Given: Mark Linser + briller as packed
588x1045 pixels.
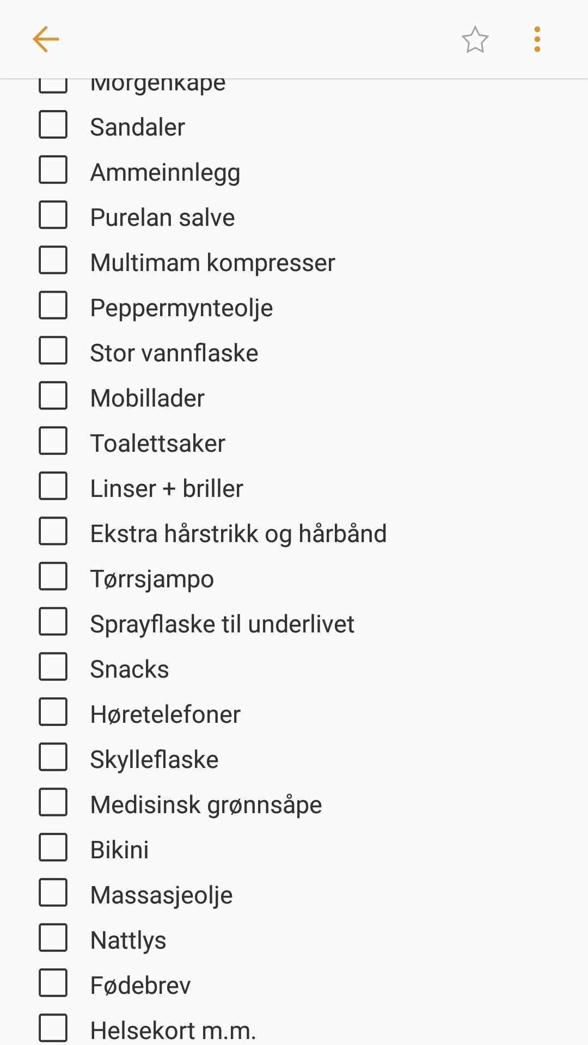Looking at the screenshot, I should point(53,486).
